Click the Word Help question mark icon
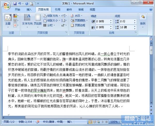Image resolution: width=155 pixels, height=126 pixels. tap(151, 10)
